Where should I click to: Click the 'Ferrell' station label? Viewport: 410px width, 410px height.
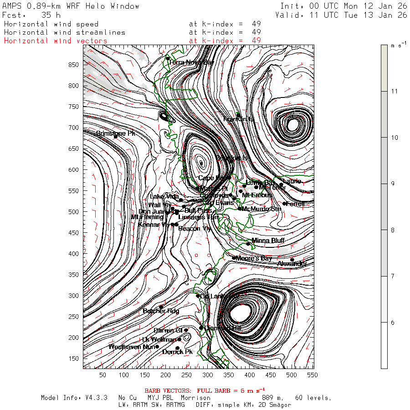click(x=296, y=204)
